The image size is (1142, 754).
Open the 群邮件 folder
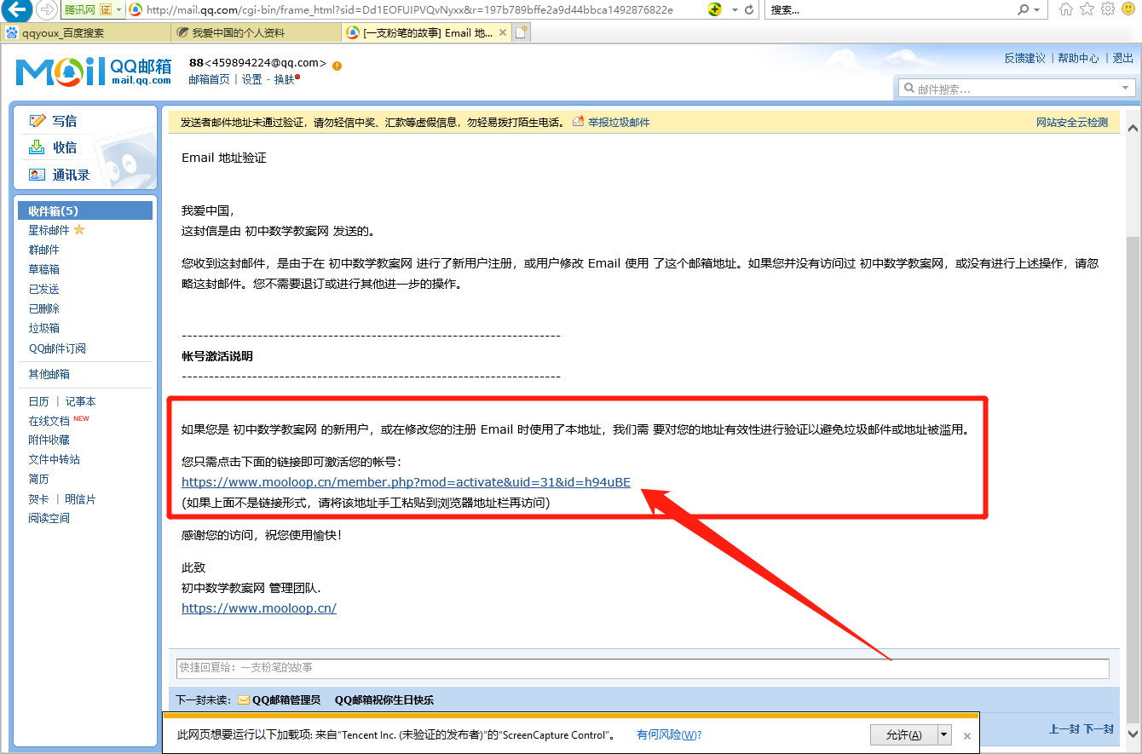(x=43, y=250)
